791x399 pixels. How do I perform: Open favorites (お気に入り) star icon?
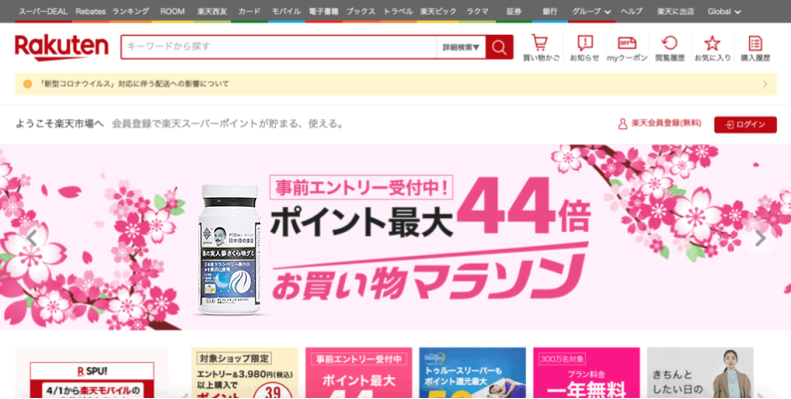tap(712, 48)
